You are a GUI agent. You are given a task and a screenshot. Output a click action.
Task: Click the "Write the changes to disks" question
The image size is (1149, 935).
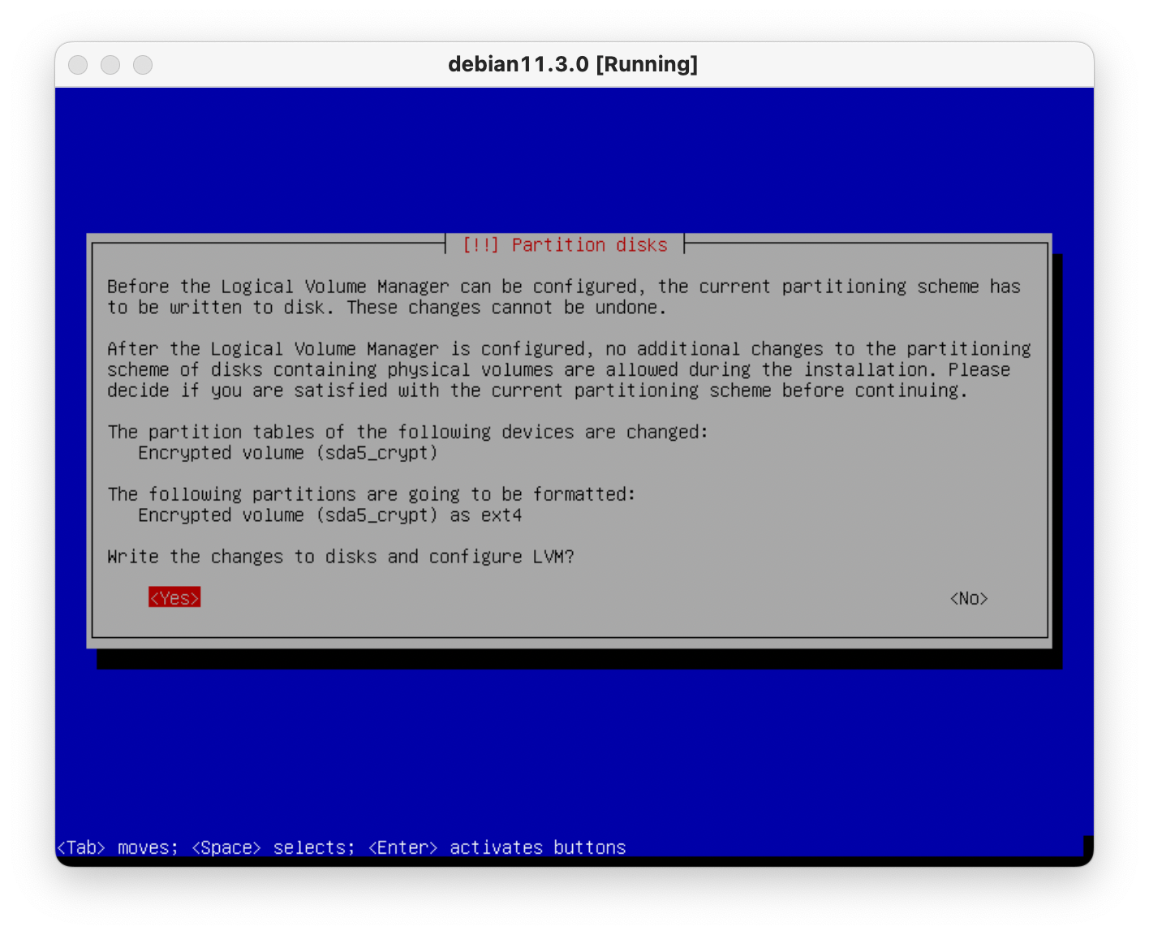[x=340, y=557]
